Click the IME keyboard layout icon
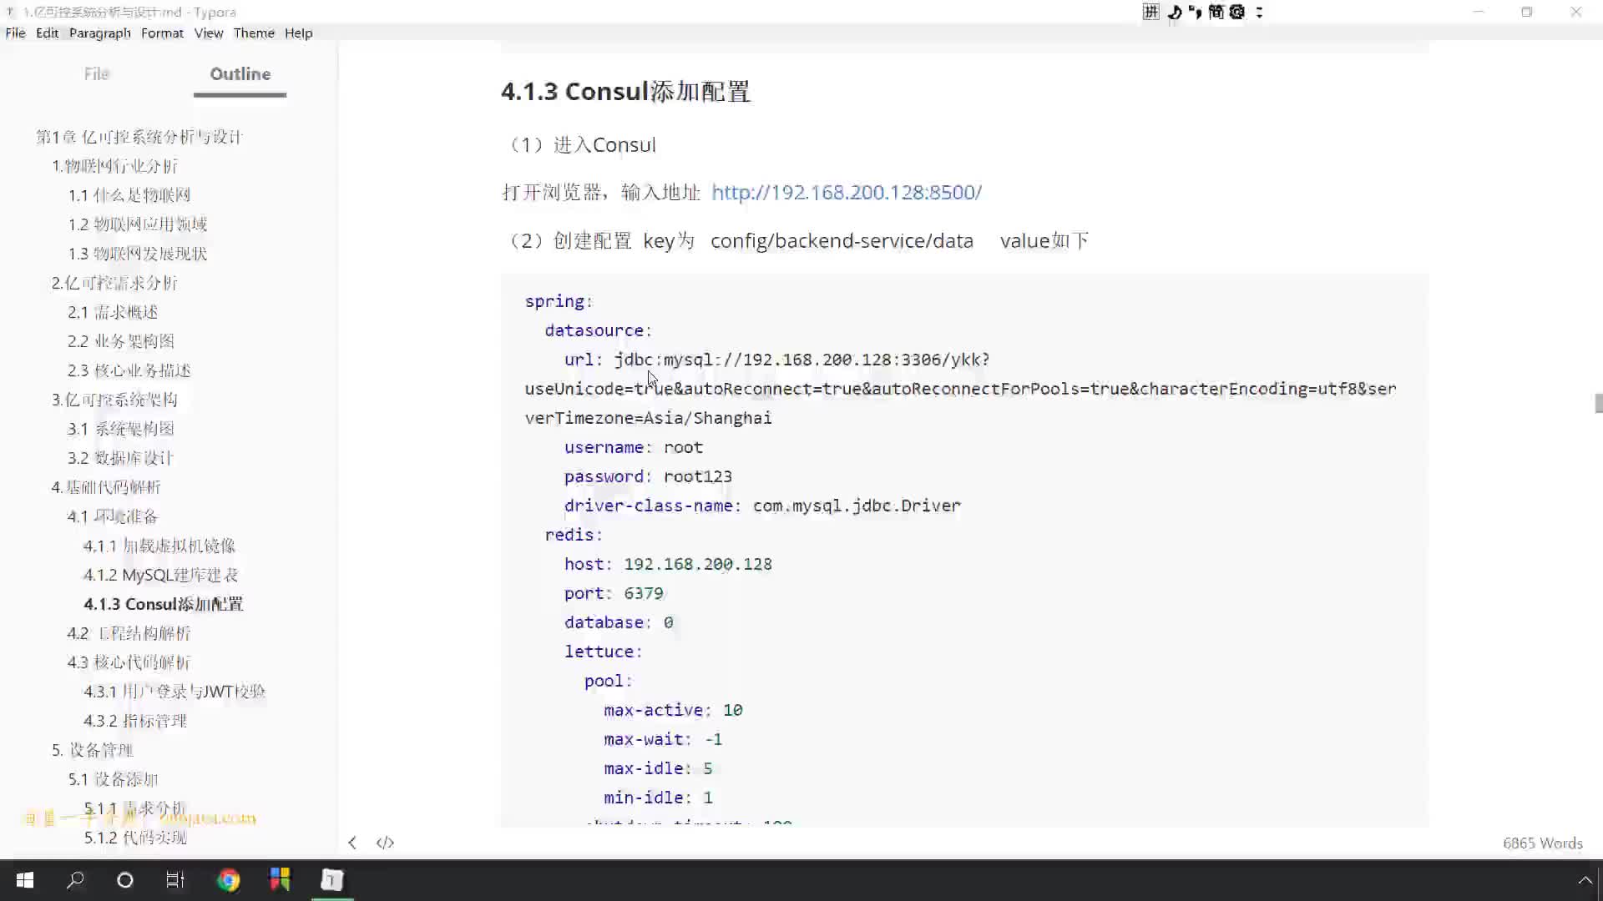 point(1150,12)
